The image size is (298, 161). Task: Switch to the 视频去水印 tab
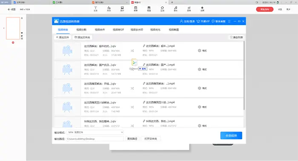pos(137,30)
